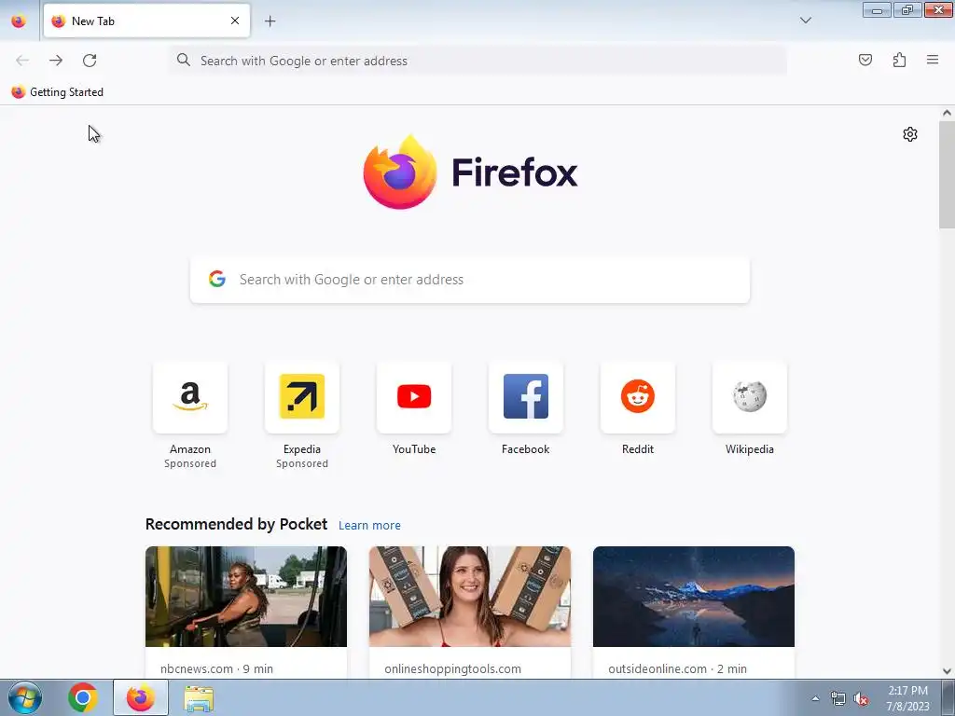Open Windows Explorer from taskbar
This screenshot has height=716, width=955.
pyautogui.click(x=199, y=697)
